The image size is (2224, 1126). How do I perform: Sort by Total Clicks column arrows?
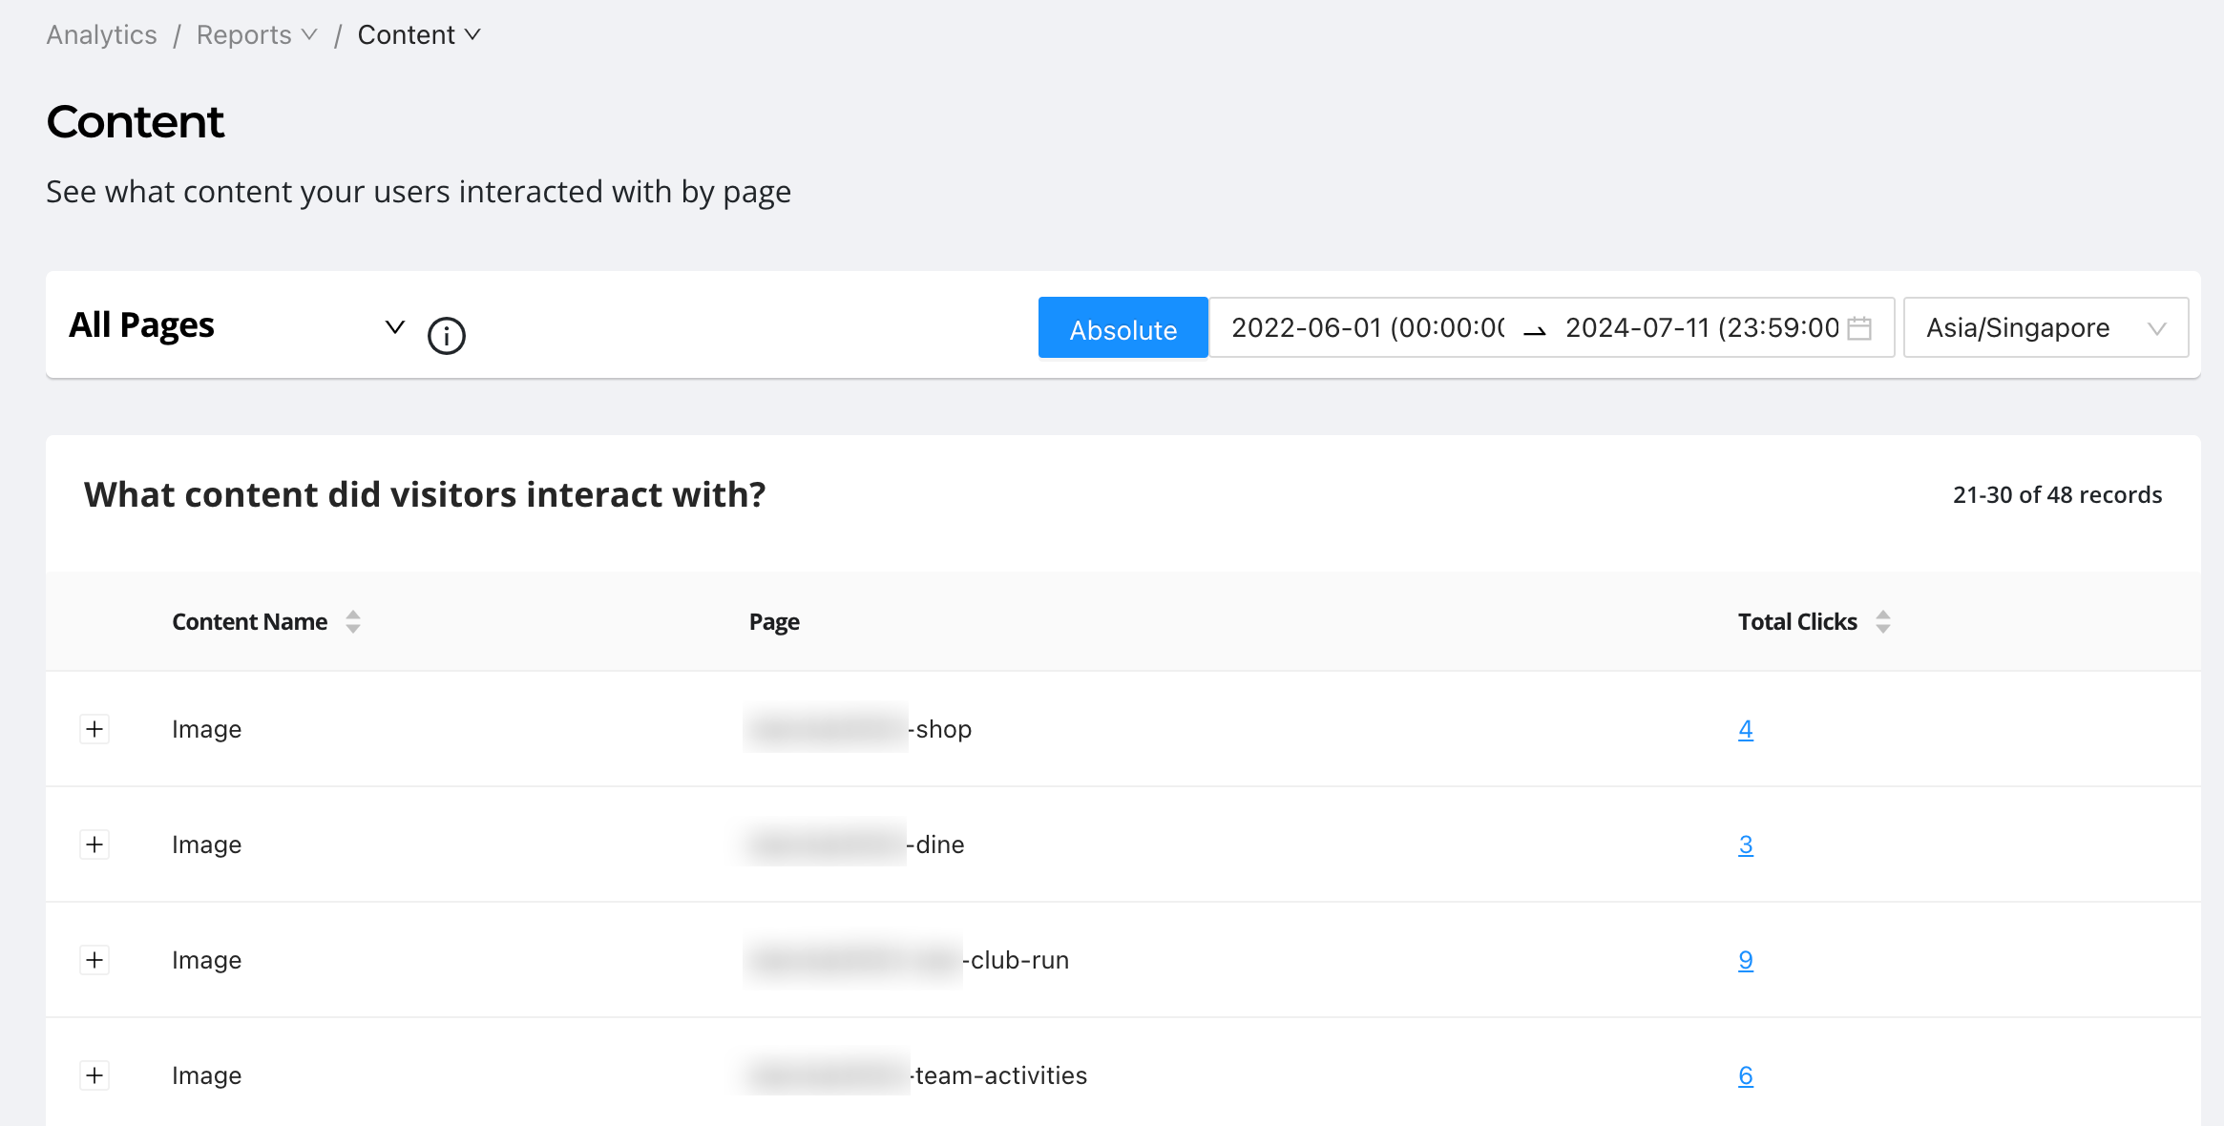pos(1882,622)
